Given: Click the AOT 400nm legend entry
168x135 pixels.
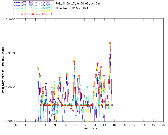Looking at the screenshot, I should coord(33,2).
